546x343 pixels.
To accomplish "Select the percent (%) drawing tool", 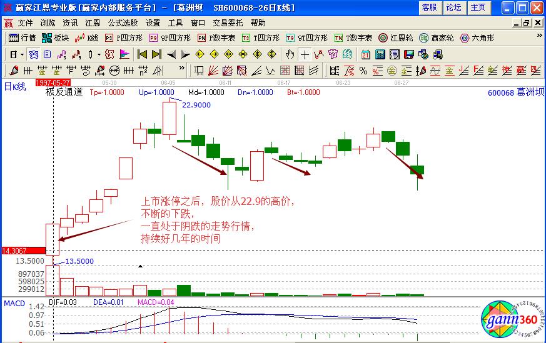I will [x=363, y=70].
